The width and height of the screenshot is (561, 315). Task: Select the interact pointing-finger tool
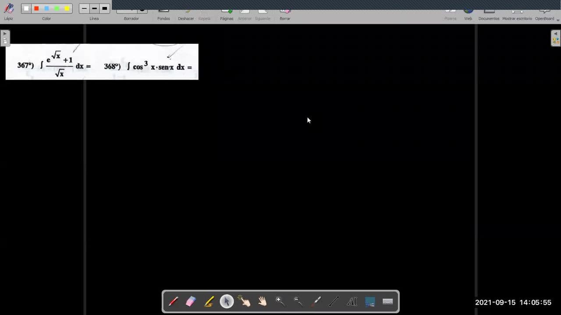(x=244, y=301)
